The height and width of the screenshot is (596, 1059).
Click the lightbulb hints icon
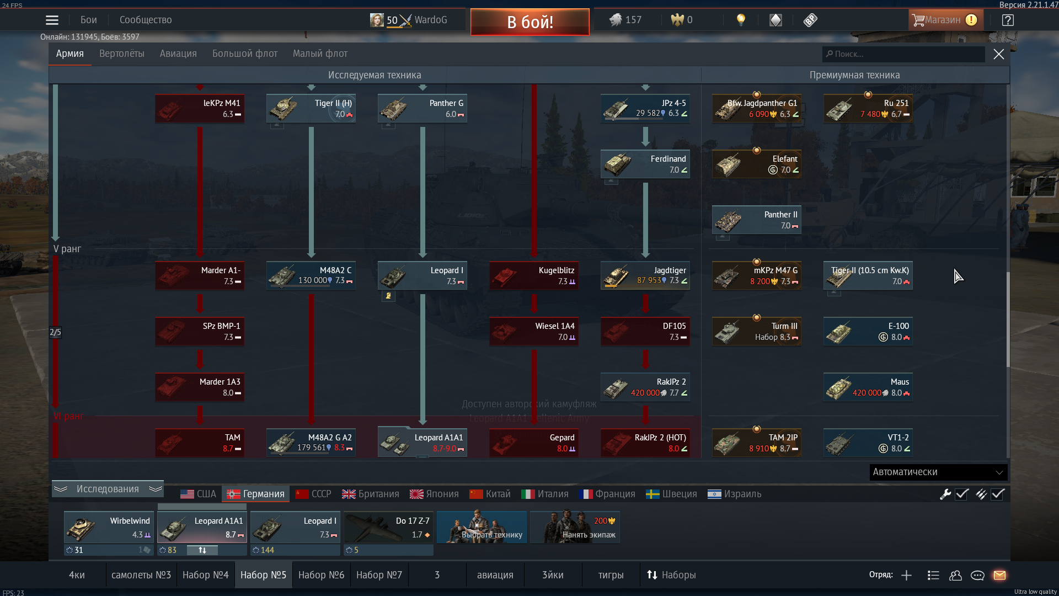pyautogui.click(x=741, y=20)
